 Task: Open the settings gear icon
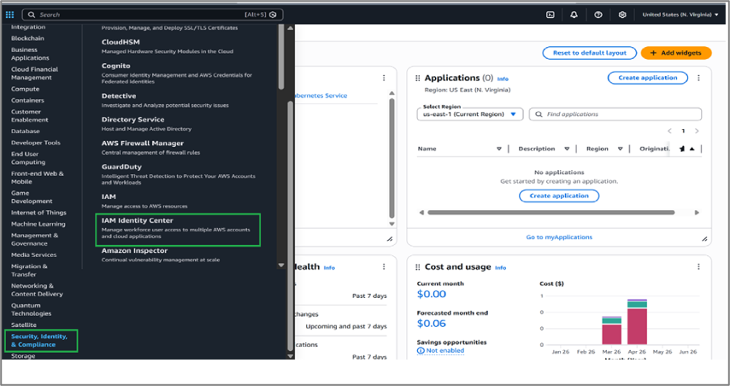pyautogui.click(x=622, y=15)
